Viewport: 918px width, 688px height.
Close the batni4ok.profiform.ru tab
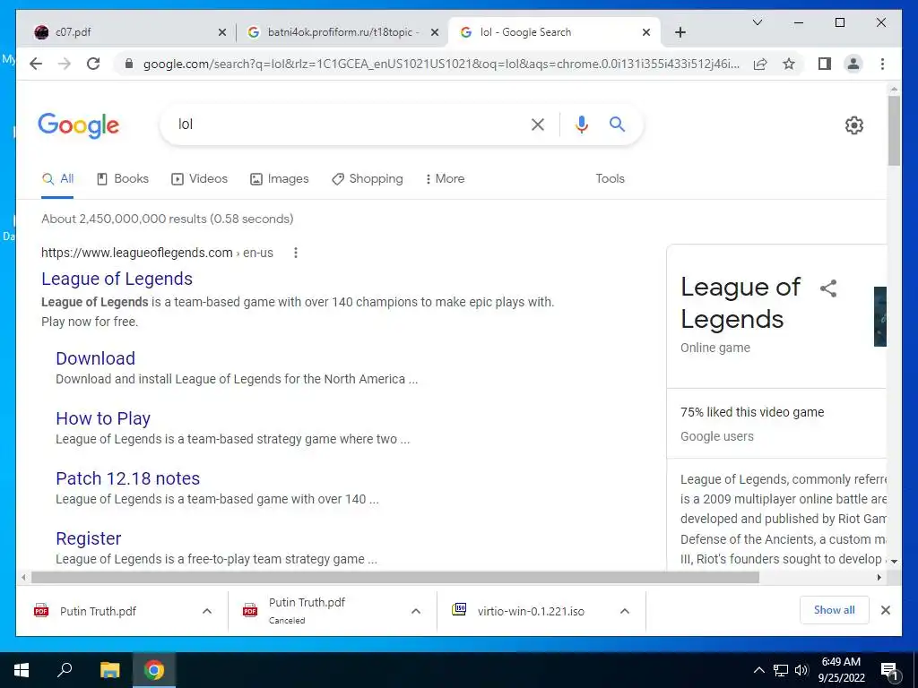click(x=435, y=33)
